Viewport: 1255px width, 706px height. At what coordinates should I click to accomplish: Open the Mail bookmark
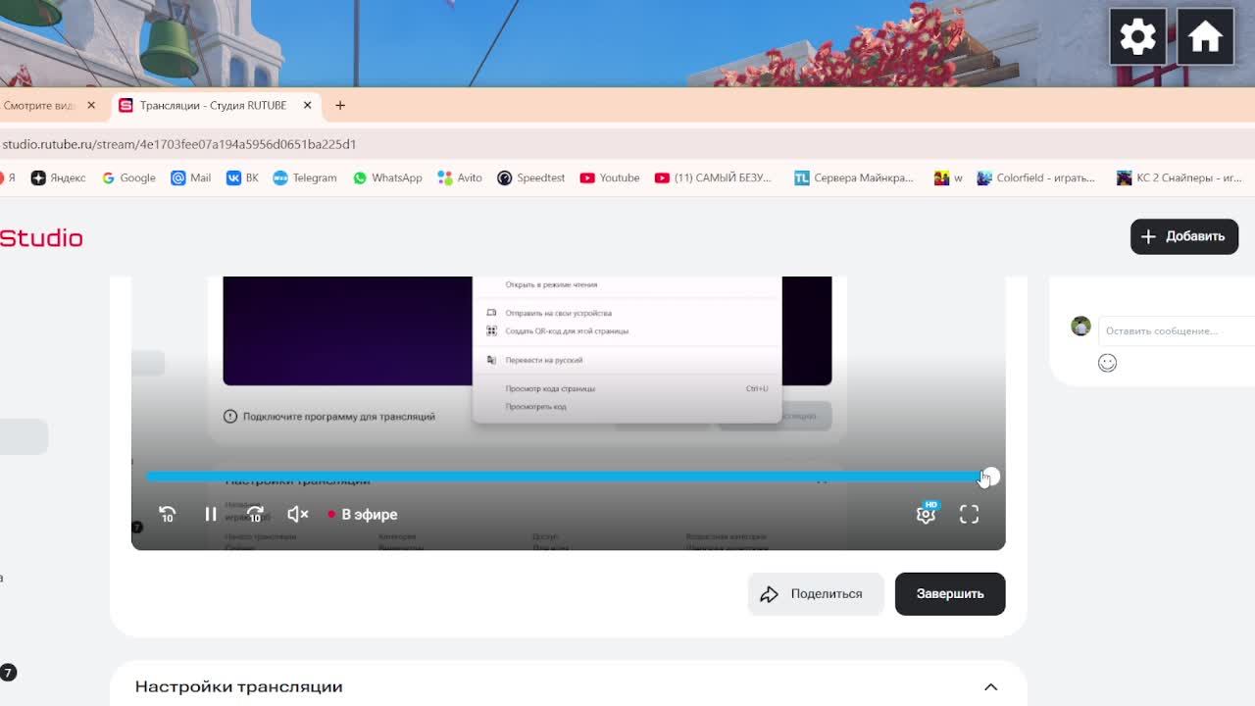190,177
